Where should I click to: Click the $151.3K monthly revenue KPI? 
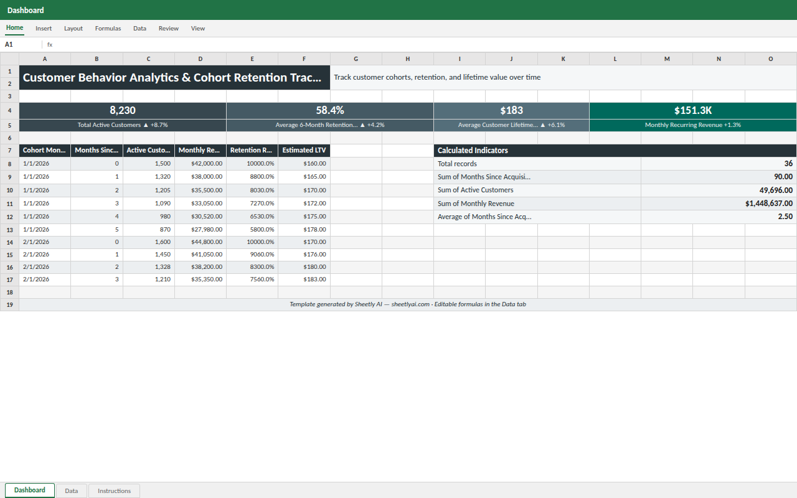(x=693, y=110)
